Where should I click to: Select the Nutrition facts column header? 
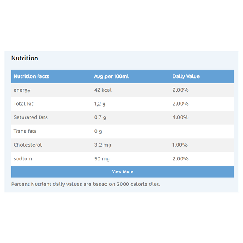pos(31,77)
